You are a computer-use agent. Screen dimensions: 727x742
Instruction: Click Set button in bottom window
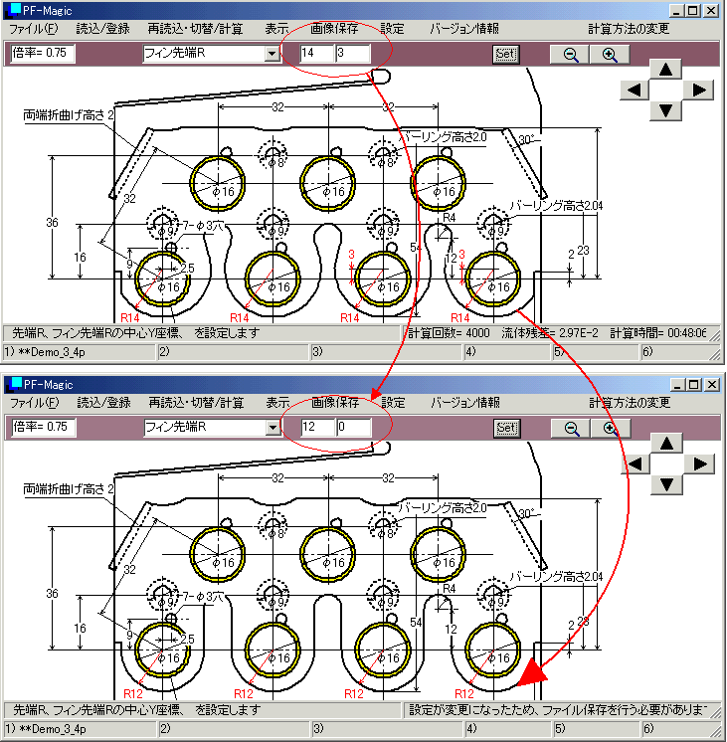(506, 428)
